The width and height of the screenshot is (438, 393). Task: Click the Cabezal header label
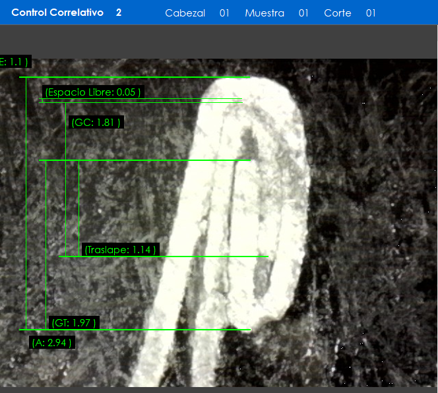pyautogui.click(x=185, y=13)
